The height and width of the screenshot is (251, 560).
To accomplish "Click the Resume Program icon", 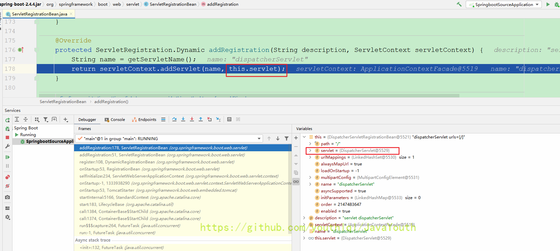I will pos(7,157).
